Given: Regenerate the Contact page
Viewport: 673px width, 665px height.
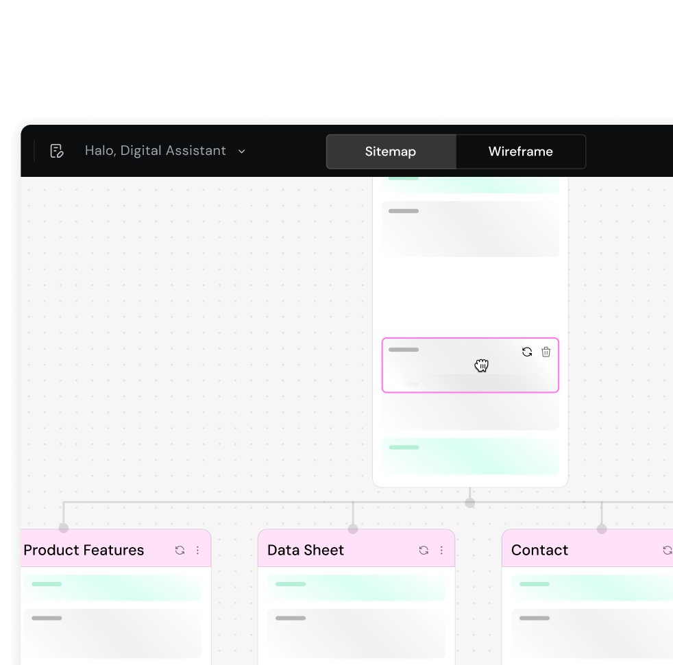Looking at the screenshot, I should pos(667,550).
